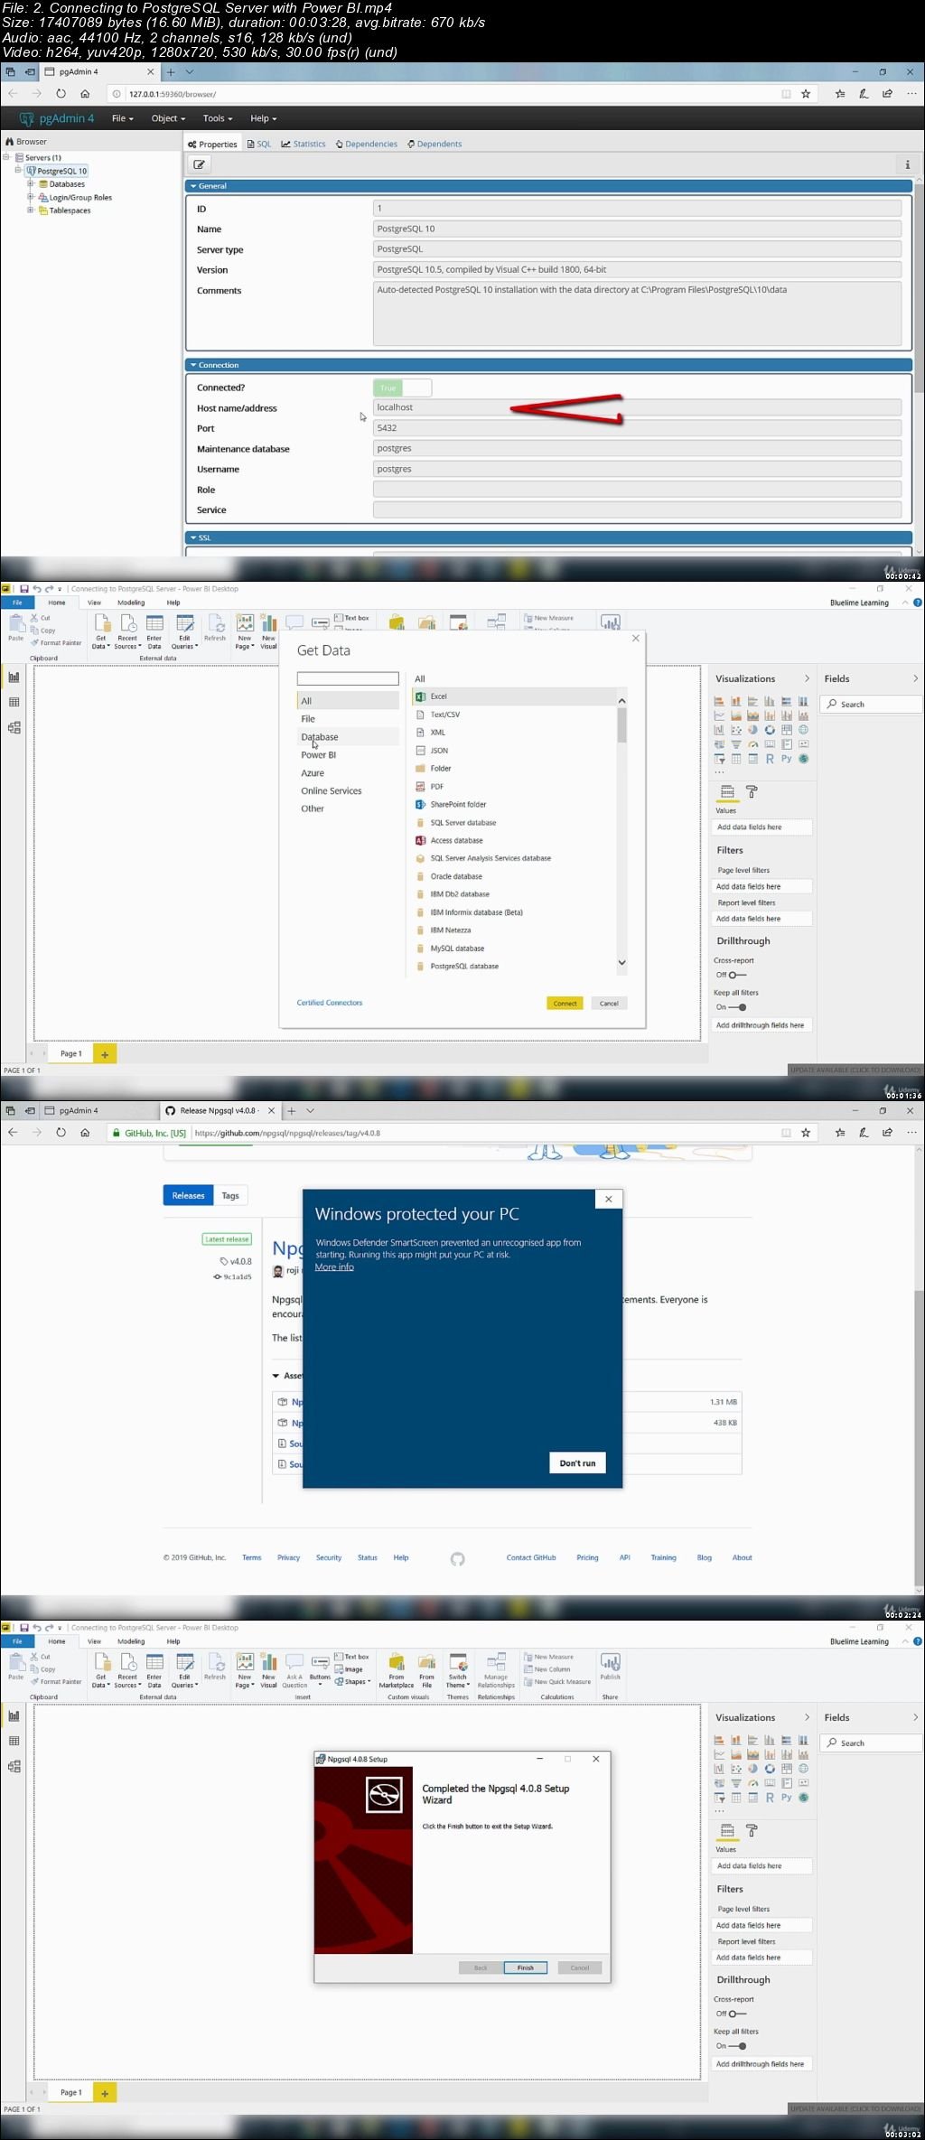Toggle Cross-report Off switch in Get Data frame
The height and width of the screenshot is (2140, 925).
coord(737,975)
